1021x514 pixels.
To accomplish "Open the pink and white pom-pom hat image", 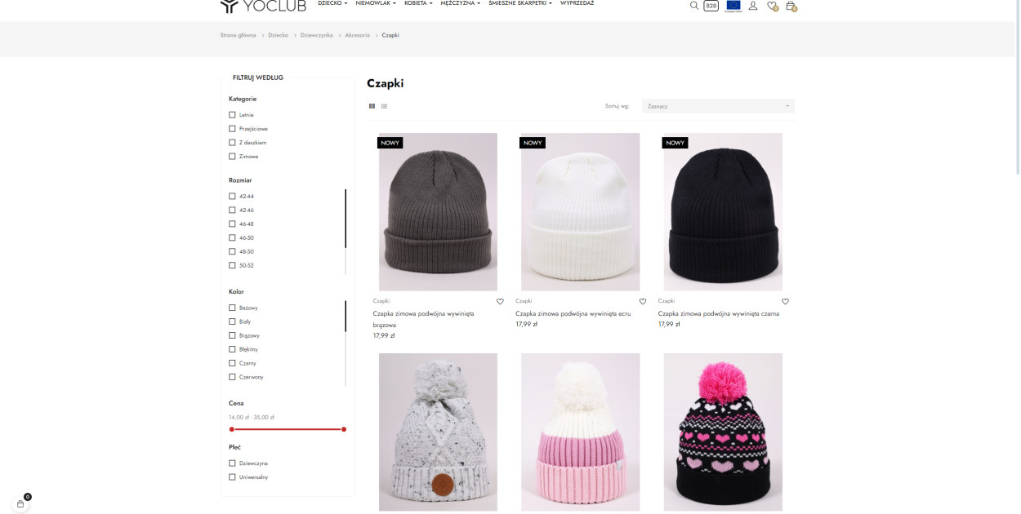I will coord(581,432).
